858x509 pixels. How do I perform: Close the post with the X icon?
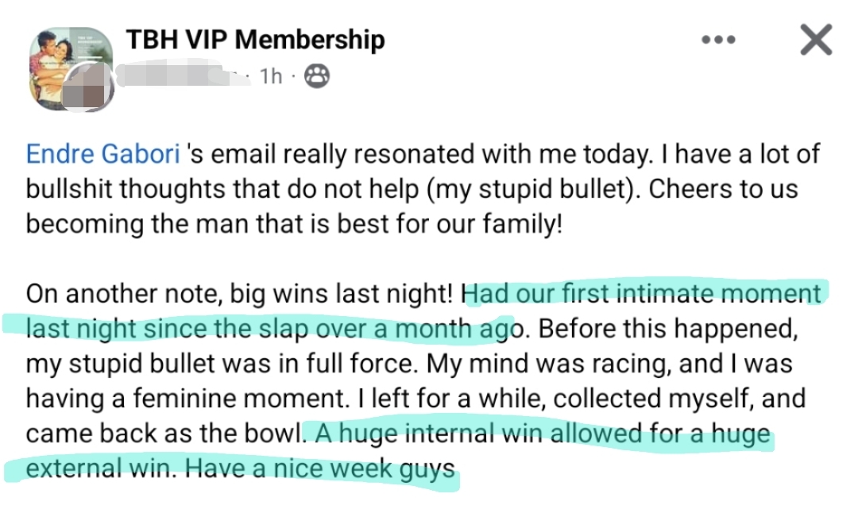pos(816,40)
